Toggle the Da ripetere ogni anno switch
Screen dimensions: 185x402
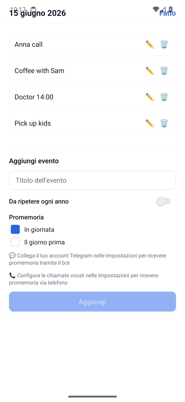pyautogui.click(x=164, y=201)
